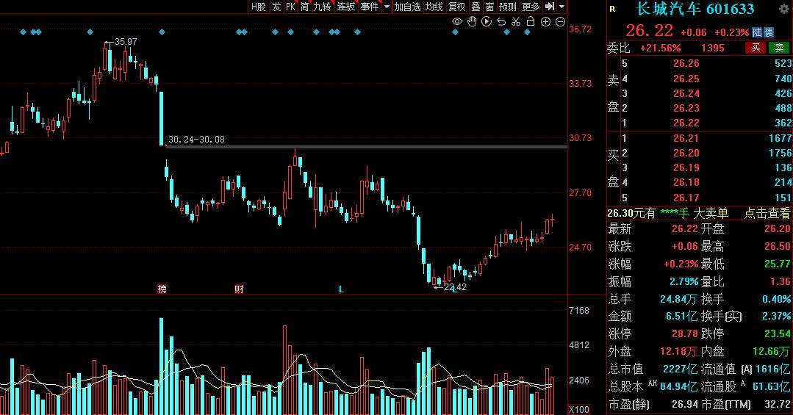
Task: Select the 九转 indicator
Action: click(322, 7)
